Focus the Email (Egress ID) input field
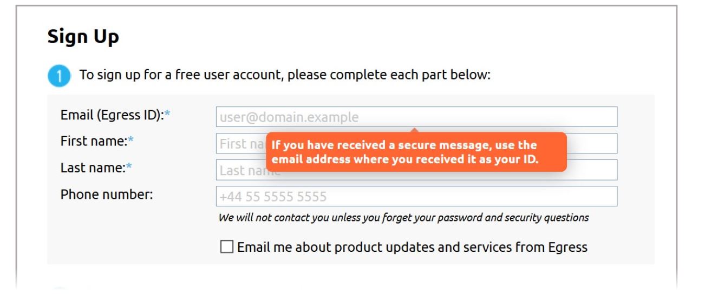705x301 pixels. coord(416,117)
